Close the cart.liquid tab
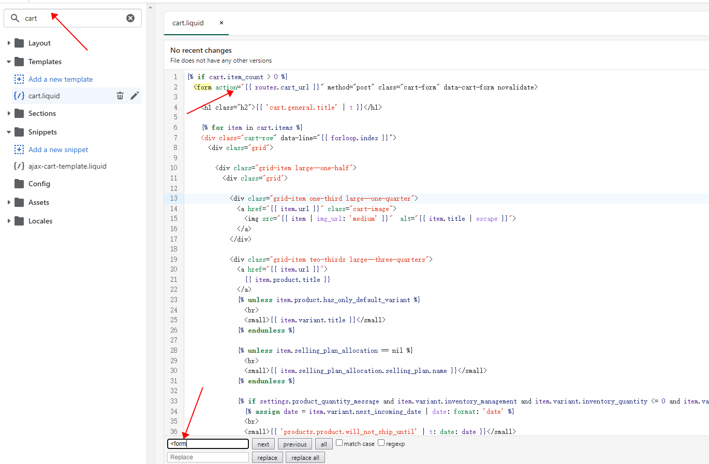709x464 pixels. click(x=221, y=23)
